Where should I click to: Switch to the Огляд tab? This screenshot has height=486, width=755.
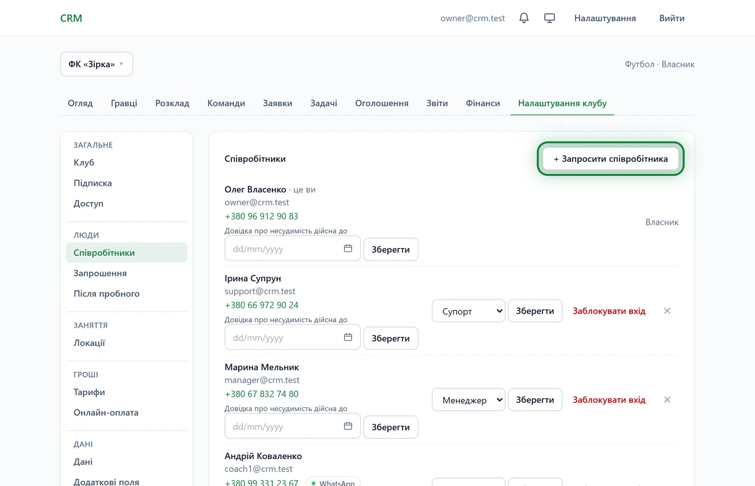pyautogui.click(x=80, y=103)
